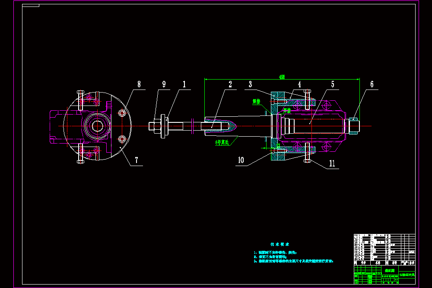Viewport: 432px width, 288px height.
Task: Select technical requirement line 3 text
Action: point(293,261)
